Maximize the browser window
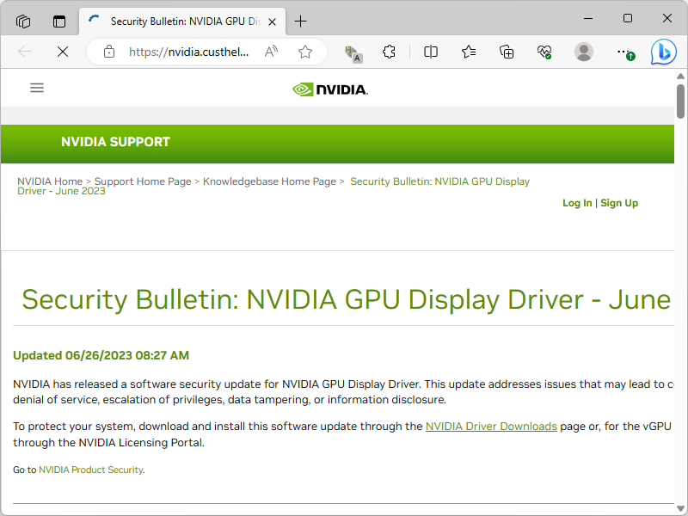This screenshot has width=688, height=516. click(x=628, y=18)
